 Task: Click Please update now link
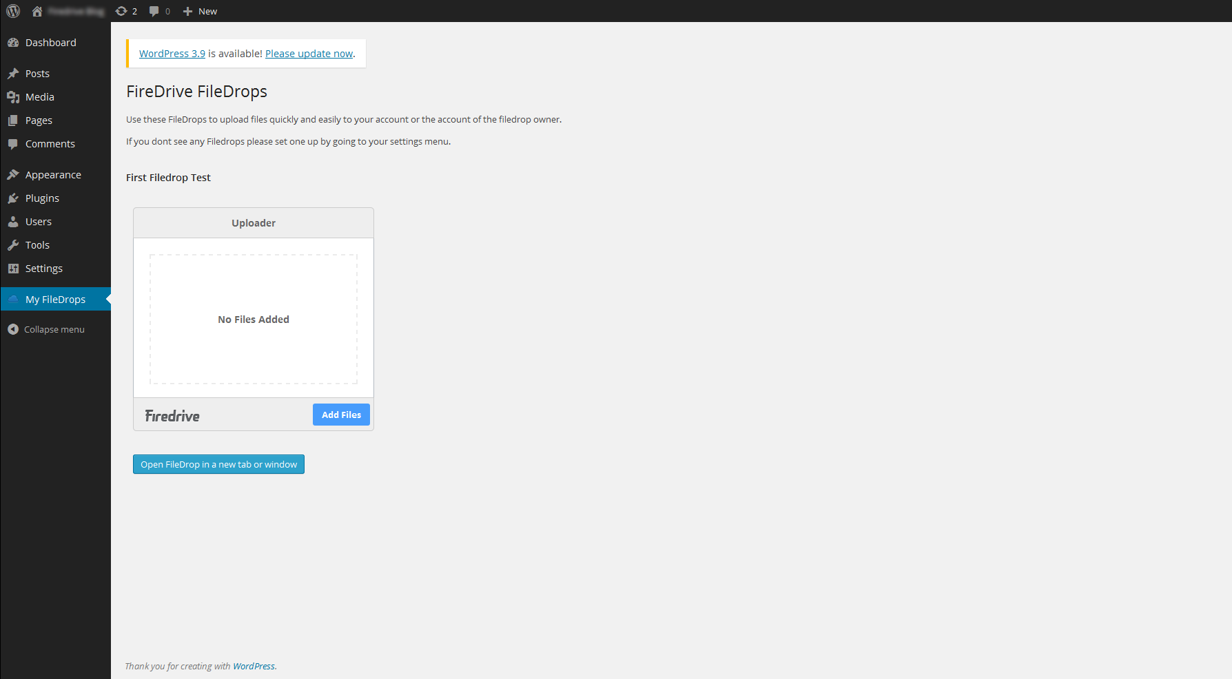coord(309,54)
